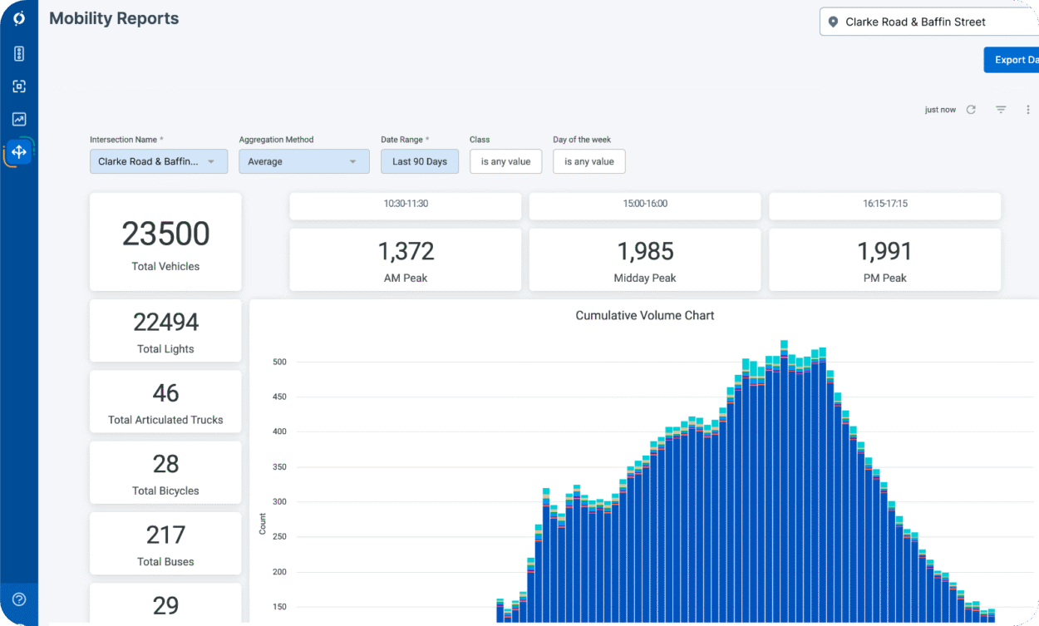Click the location pin in search box
The width and height of the screenshot is (1039, 626).
(x=834, y=22)
